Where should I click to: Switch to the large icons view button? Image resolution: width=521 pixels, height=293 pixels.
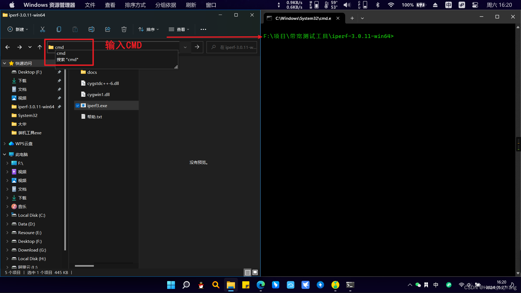click(x=255, y=272)
